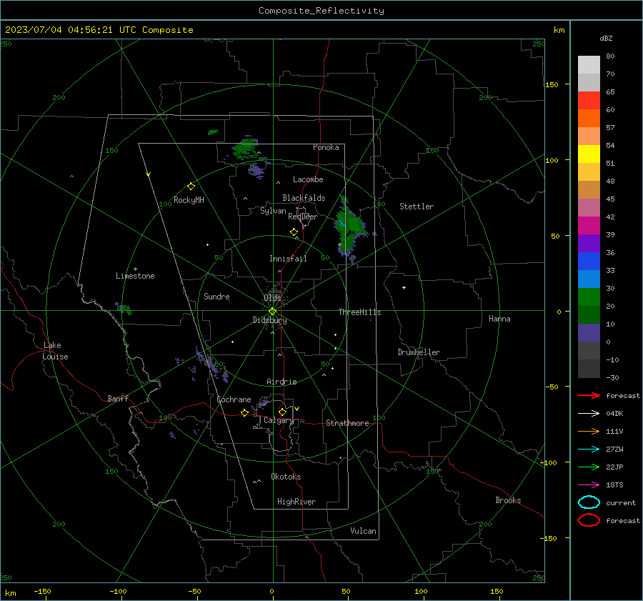The width and height of the screenshot is (643, 601).
Task: Click the Sundre town label
Action: (x=216, y=296)
